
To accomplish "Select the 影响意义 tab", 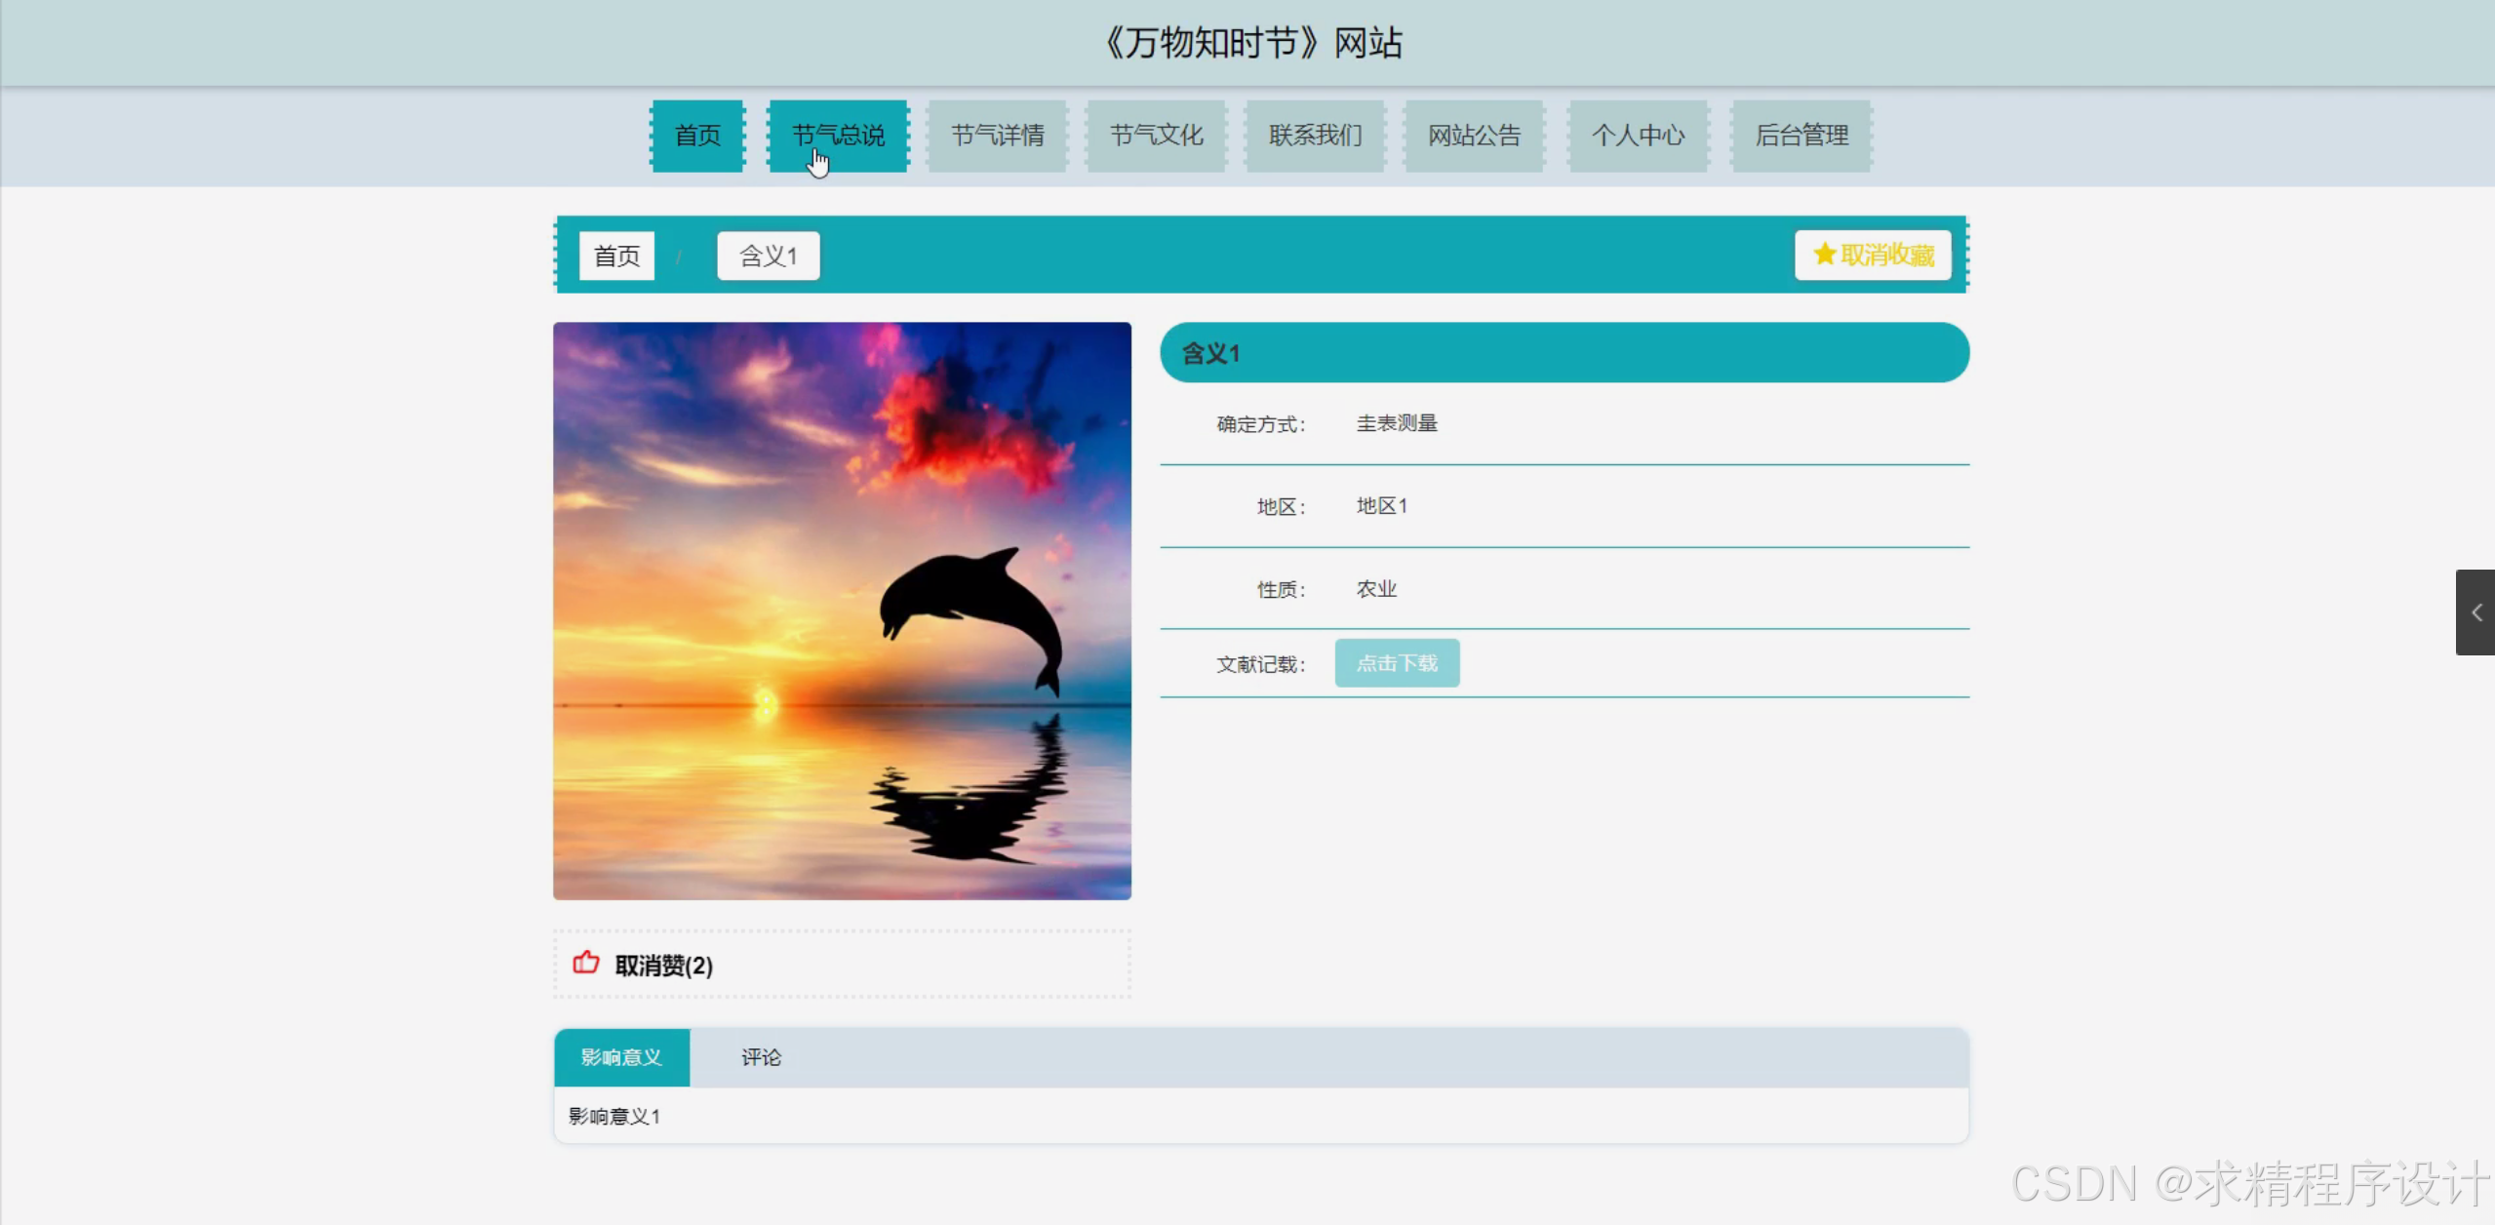I will tap(621, 1057).
